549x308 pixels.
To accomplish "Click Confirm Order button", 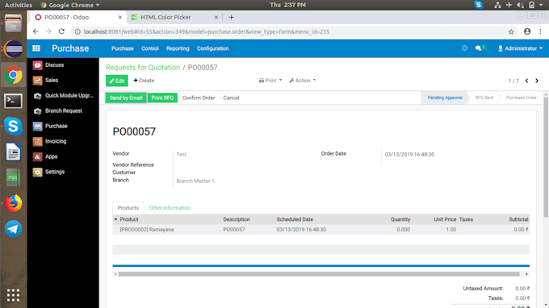I will coord(199,98).
